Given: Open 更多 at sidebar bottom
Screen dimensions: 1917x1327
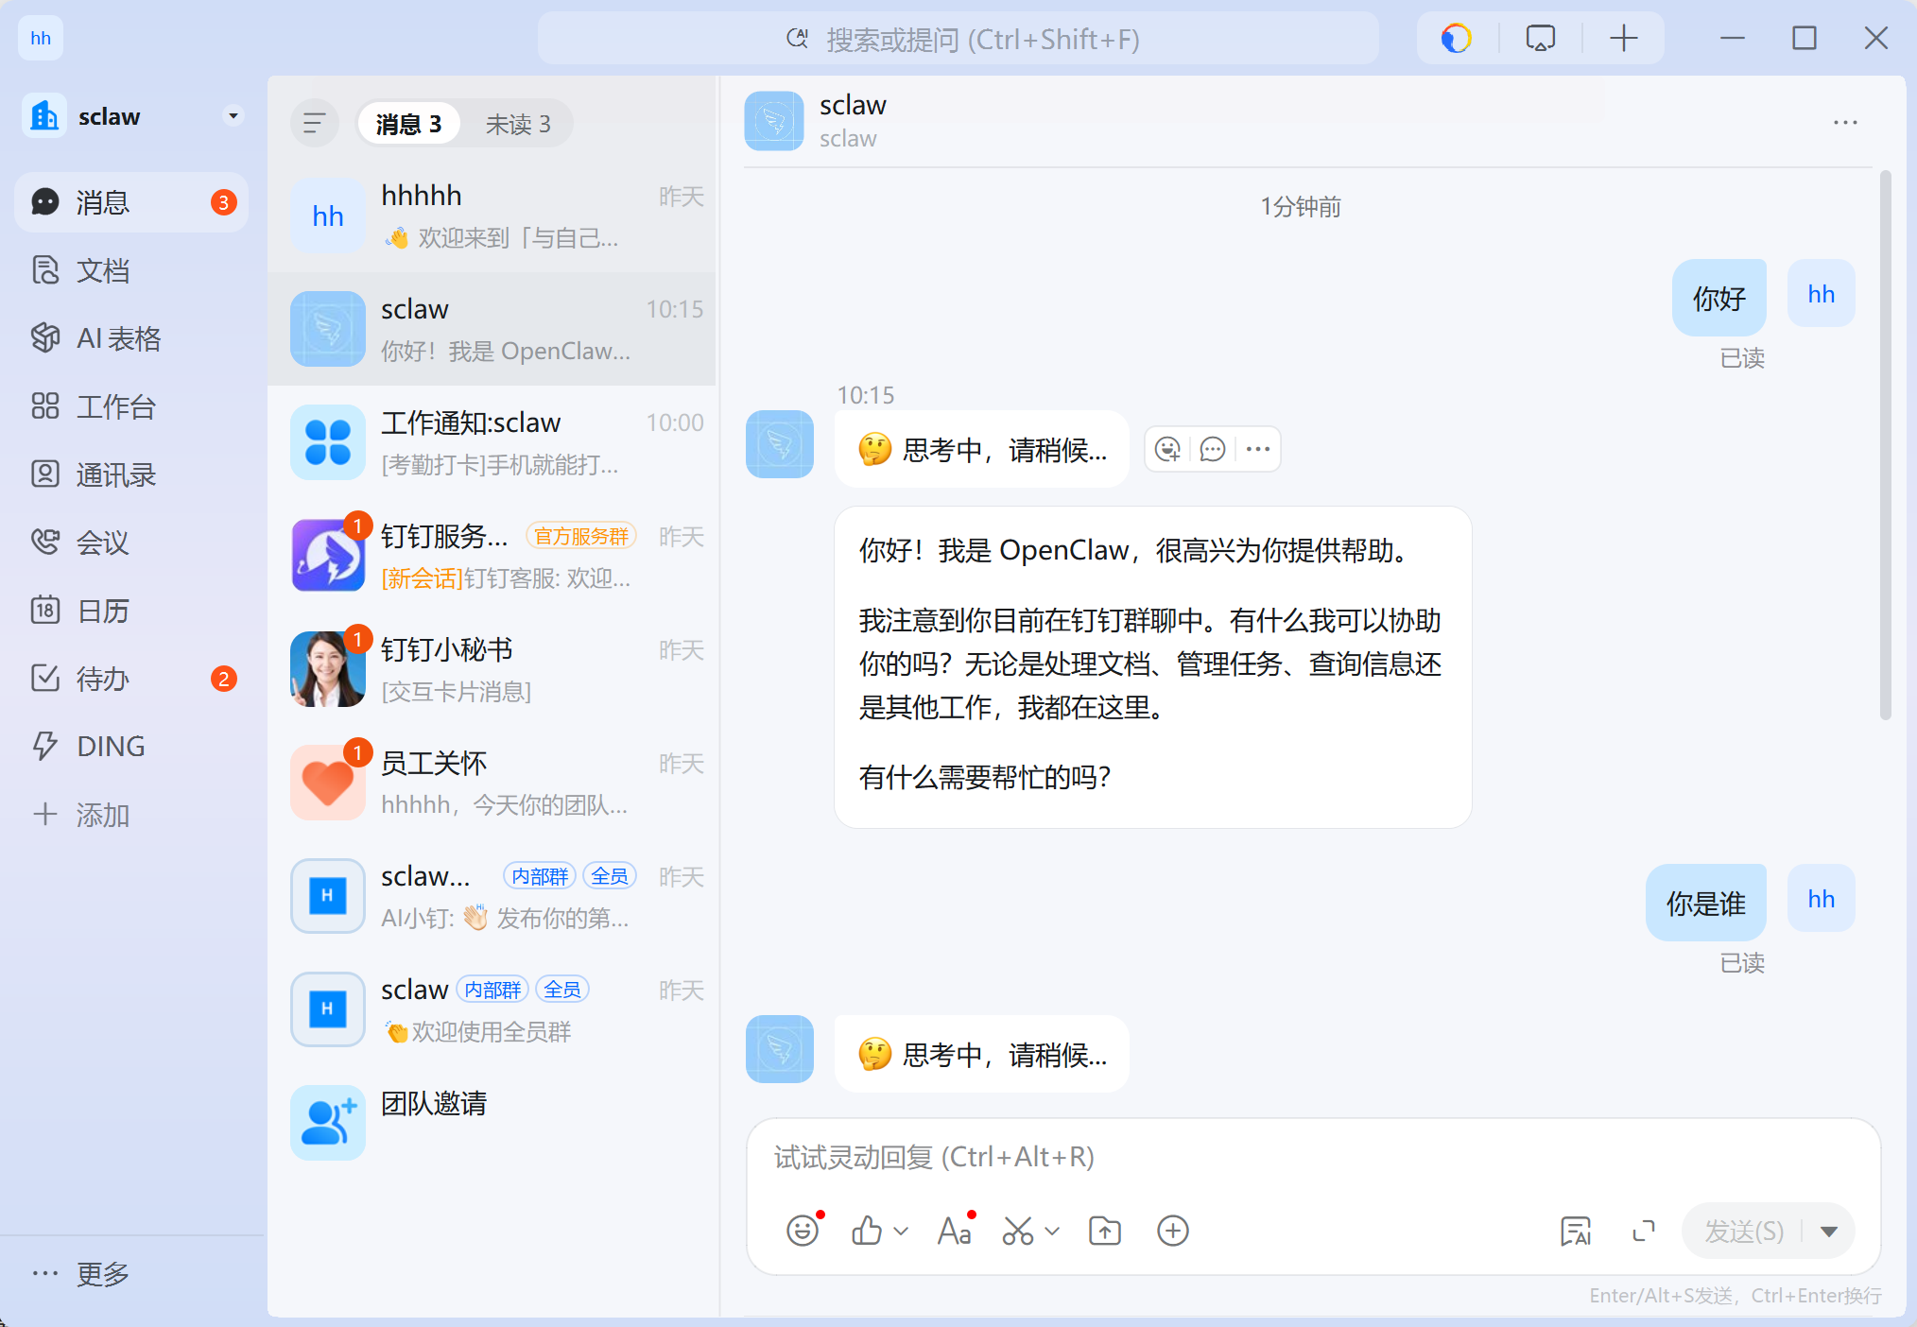Looking at the screenshot, I should (x=102, y=1273).
